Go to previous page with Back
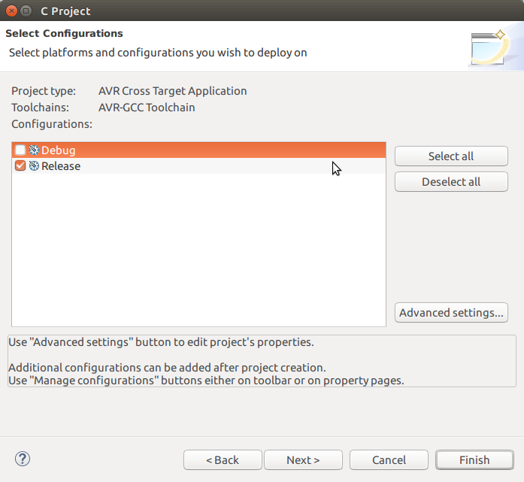 [223, 460]
